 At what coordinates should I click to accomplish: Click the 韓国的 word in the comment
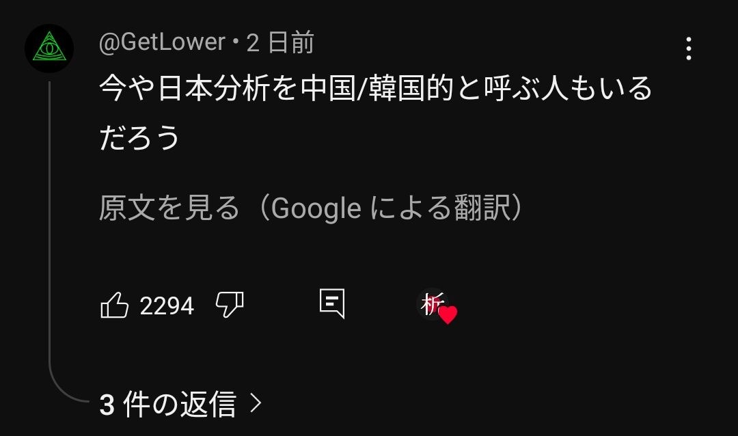411,88
